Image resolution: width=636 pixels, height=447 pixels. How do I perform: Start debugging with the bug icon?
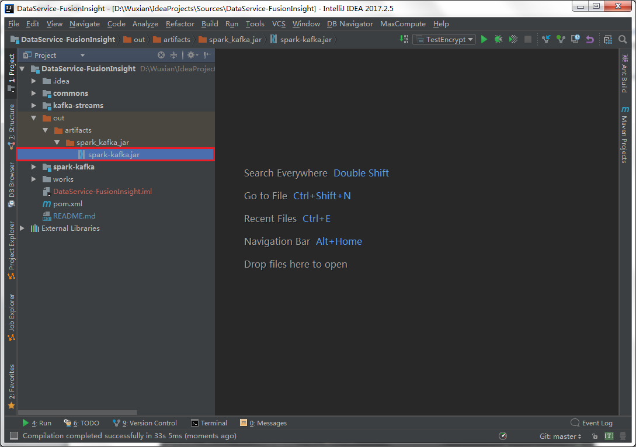[499, 39]
